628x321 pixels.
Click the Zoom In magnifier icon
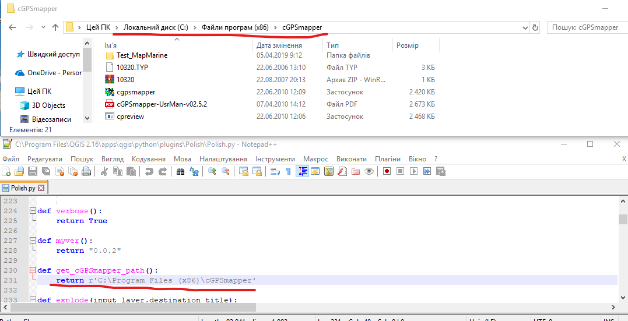click(x=212, y=171)
